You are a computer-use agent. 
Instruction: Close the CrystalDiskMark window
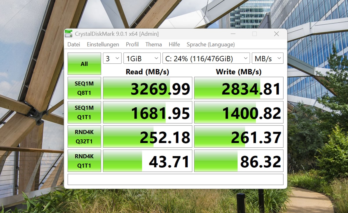[276, 34]
